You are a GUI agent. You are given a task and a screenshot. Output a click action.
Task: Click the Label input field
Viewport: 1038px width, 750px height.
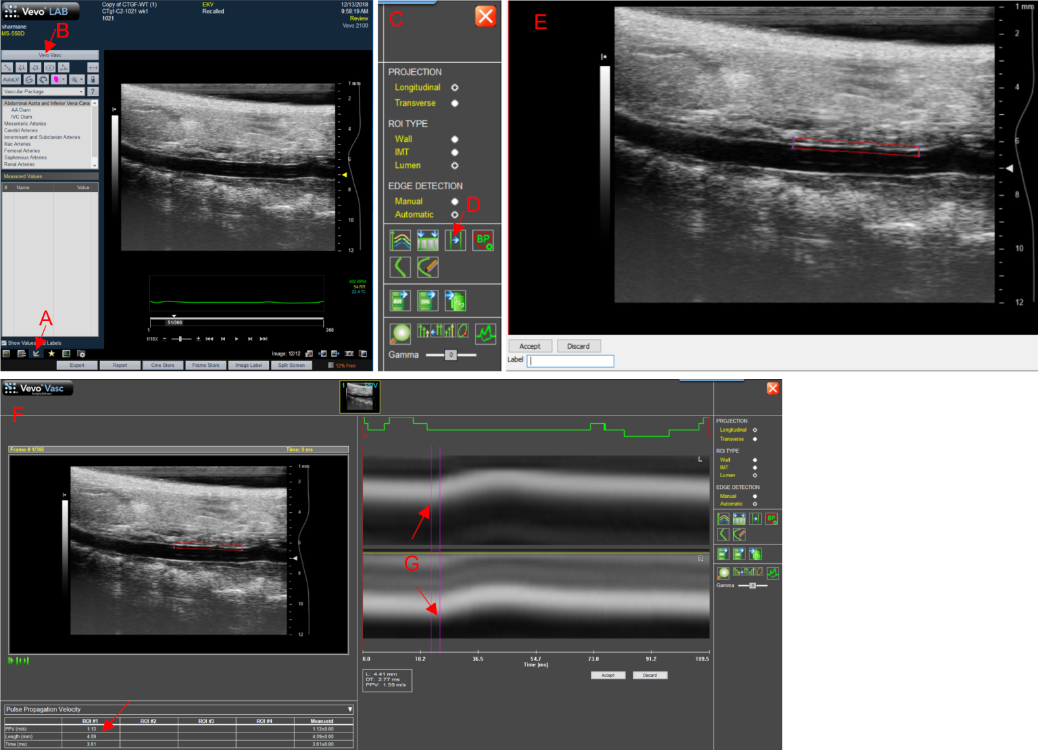click(570, 360)
